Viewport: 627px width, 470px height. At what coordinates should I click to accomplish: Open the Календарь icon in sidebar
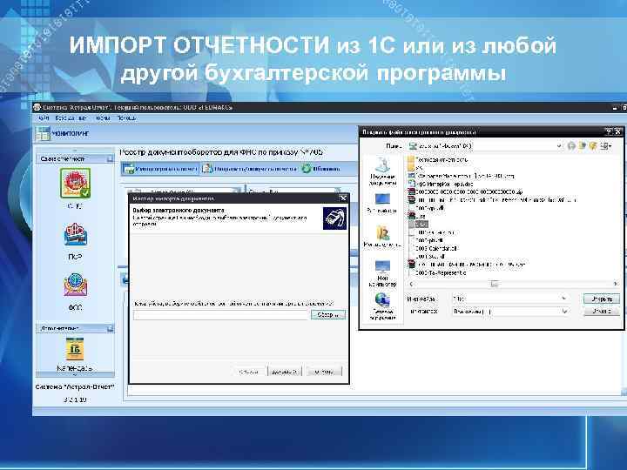tap(75, 349)
